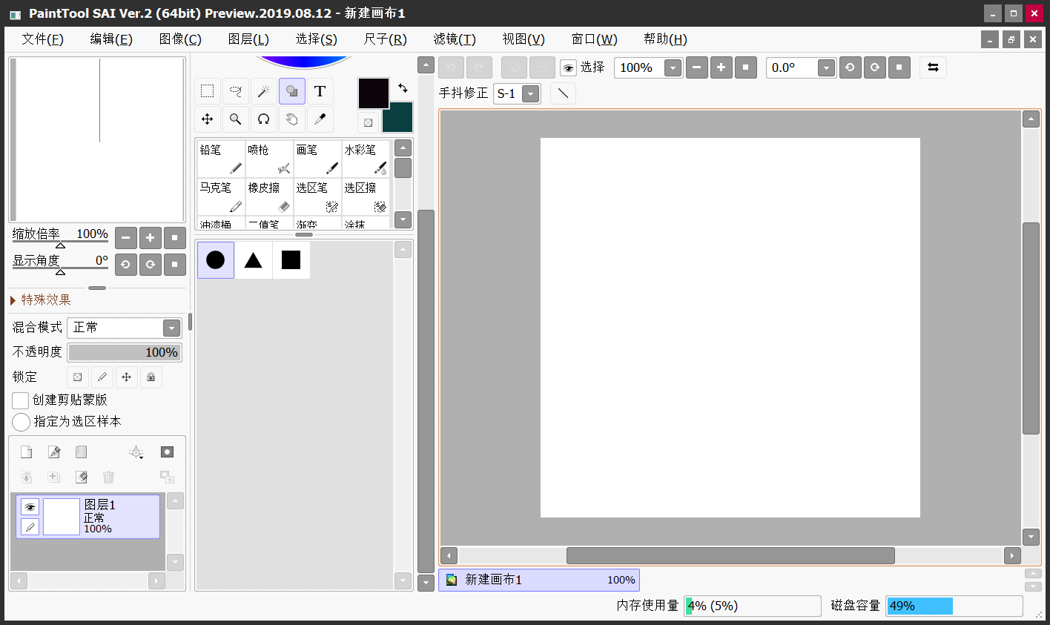Open the 混合模式 blend mode dropdown
Image resolution: width=1050 pixels, height=625 pixels.
(x=171, y=328)
